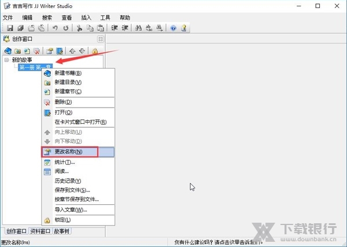Click New Book icon in 创作窗口 toolbar
Image resolution: width=347 pixels, height=247 pixels.
coord(8,51)
